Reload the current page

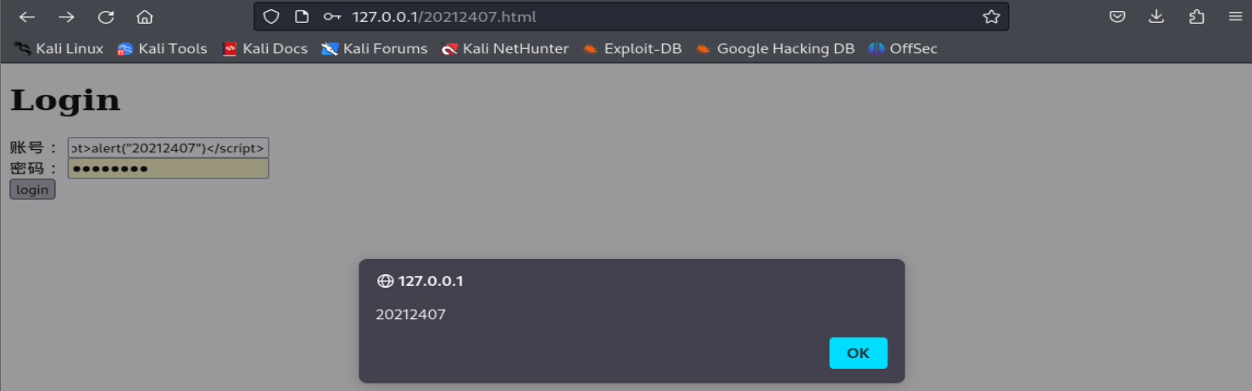coord(106,17)
